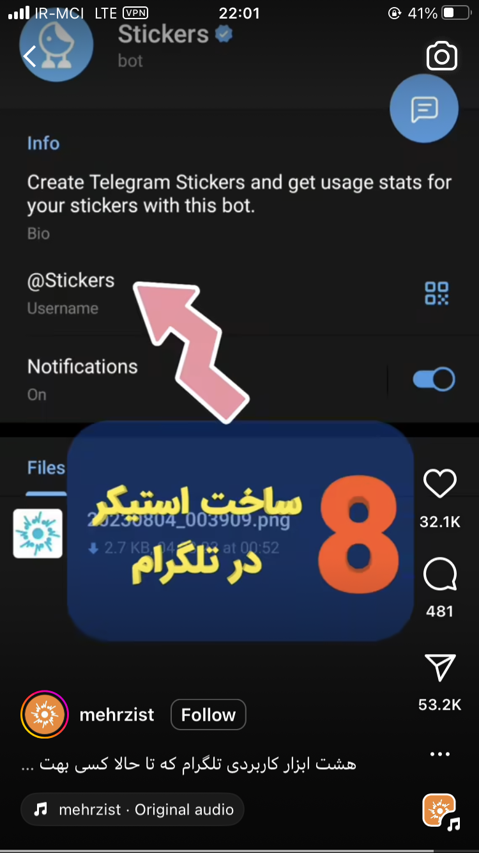Tap the video progress bar at bottom

click(x=240, y=850)
